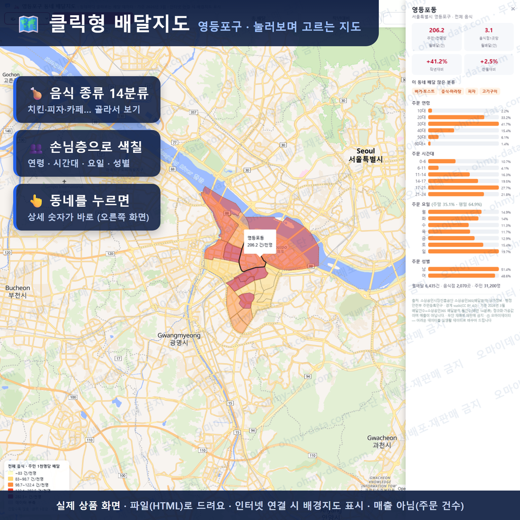Click the 83~98.7 건/천명 legend swatch
The height and width of the screenshot is (520, 520).
coord(10,479)
